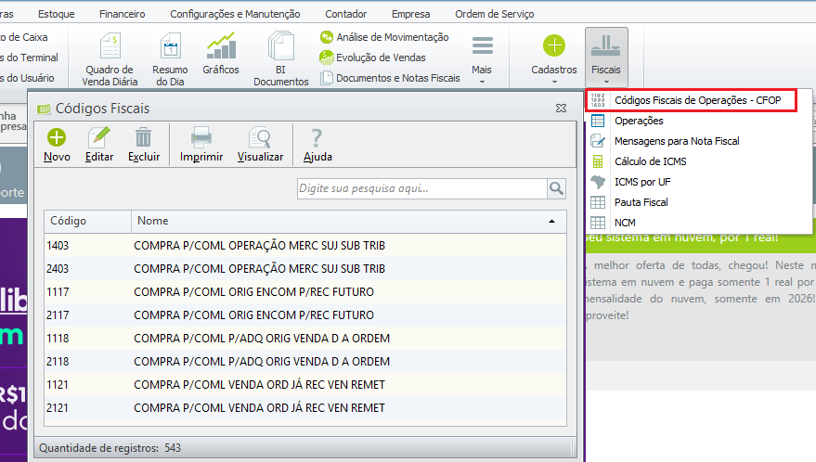
Task: Expand the Cadastros dropdown
Action: [x=553, y=58]
